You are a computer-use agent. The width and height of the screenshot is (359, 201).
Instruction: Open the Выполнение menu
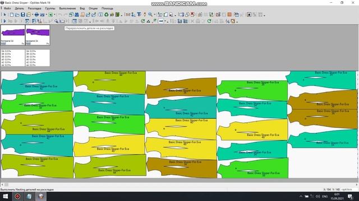pyautogui.click(x=67, y=8)
